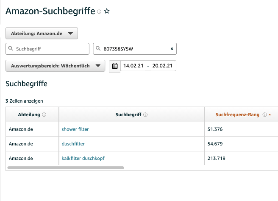
Task: Select the start date 14.02.21
Action: pyautogui.click(x=133, y=66)
